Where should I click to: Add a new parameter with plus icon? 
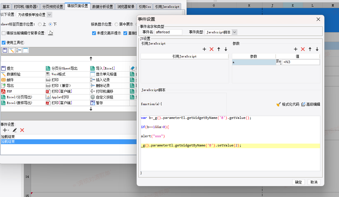pos(296,49)
